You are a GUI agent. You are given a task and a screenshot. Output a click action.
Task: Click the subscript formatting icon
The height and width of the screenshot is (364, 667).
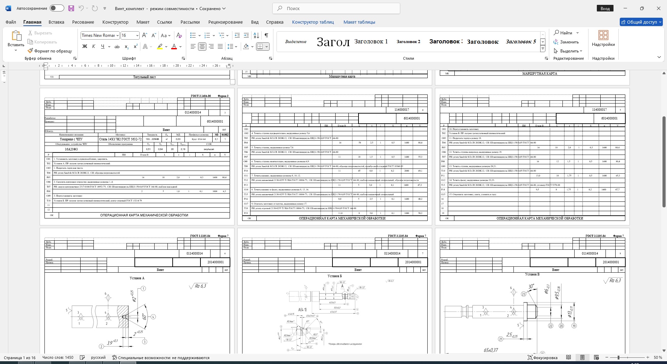(x=126, y=47)
